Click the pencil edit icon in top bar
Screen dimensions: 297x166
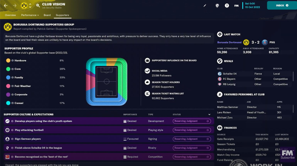coord(205,6)
